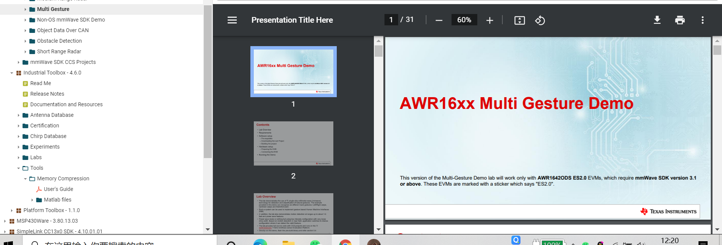Download the PDF file
Image resolution: width=722 pixels, height=245 pixels.
coord(657,20)
